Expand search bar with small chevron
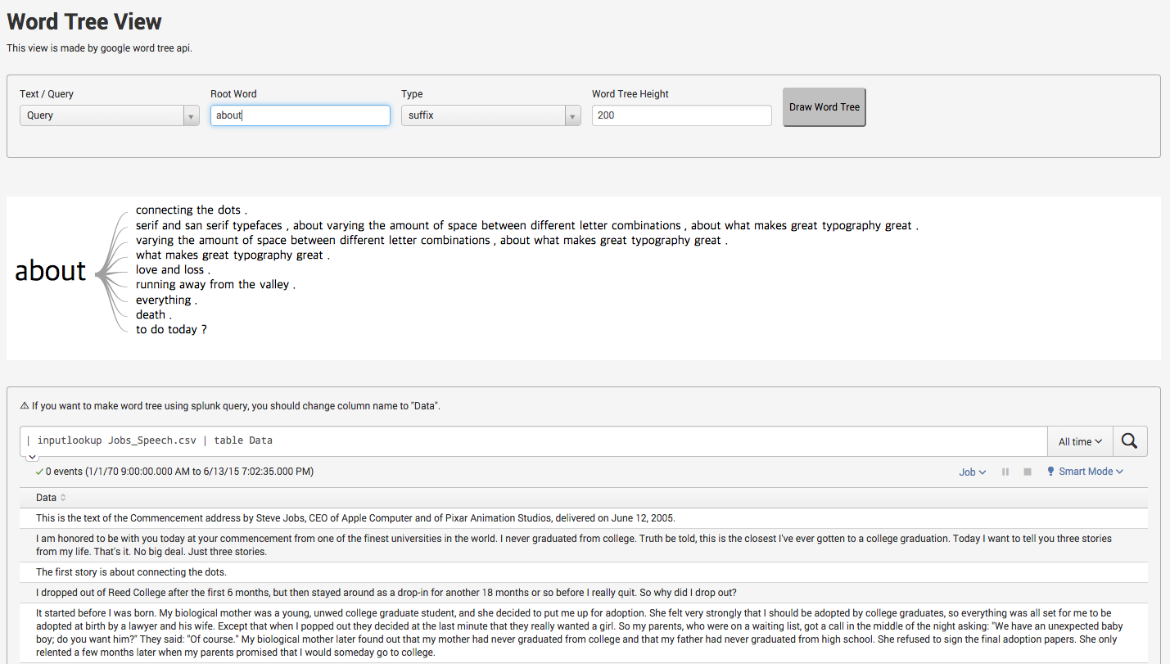The image size is (1170, 664). click(x=31, y=457)
